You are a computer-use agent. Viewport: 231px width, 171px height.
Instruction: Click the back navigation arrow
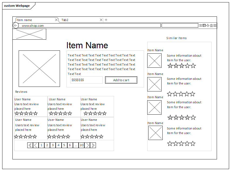[x=16, y=25]
